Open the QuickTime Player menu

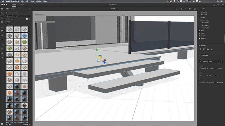13,1
